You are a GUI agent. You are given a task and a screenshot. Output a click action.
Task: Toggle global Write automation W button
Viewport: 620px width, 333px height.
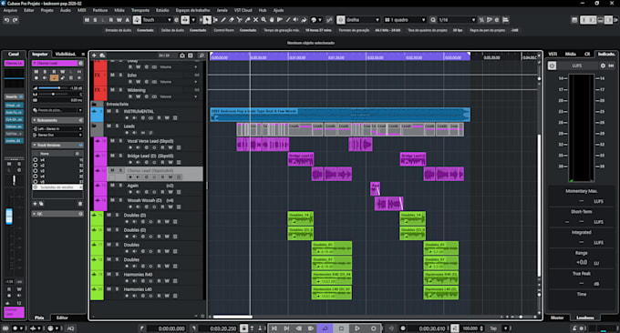pos(119,20)
